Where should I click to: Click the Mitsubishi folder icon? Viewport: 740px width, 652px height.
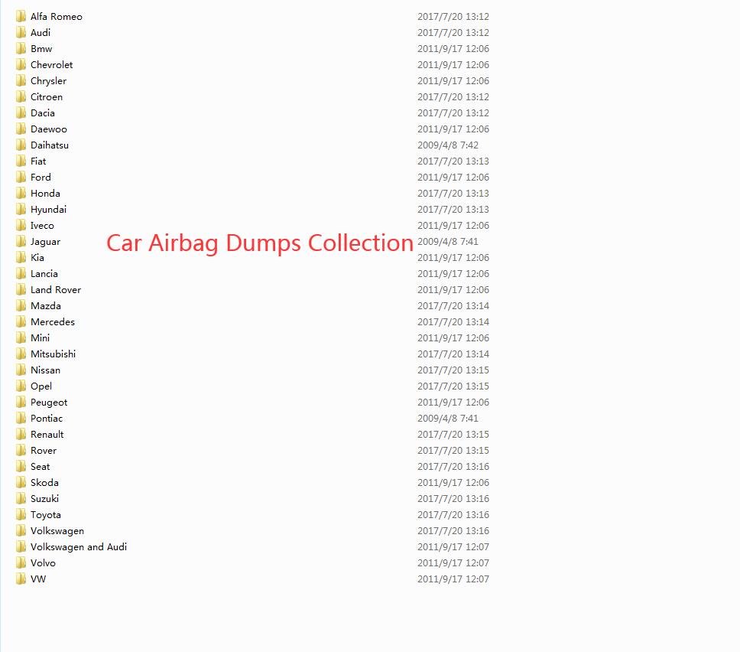click(21, 354)
